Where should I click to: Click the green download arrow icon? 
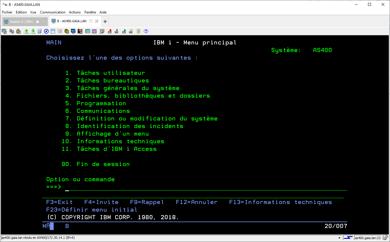tap(33, 31)
